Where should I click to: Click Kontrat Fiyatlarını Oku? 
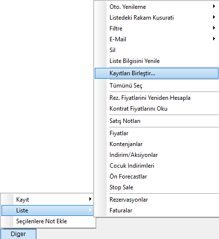(x=157, y=109)
